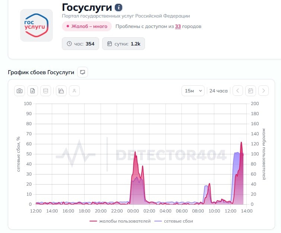281x233 pixels.
Task: Click the 'сетевые сбои, %' axis title
Action: click(18, 154)
